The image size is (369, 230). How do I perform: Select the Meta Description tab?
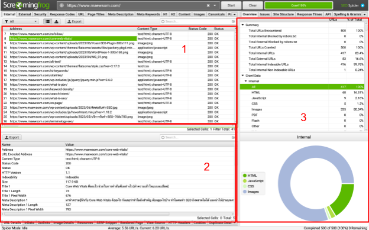coord(121,14)
